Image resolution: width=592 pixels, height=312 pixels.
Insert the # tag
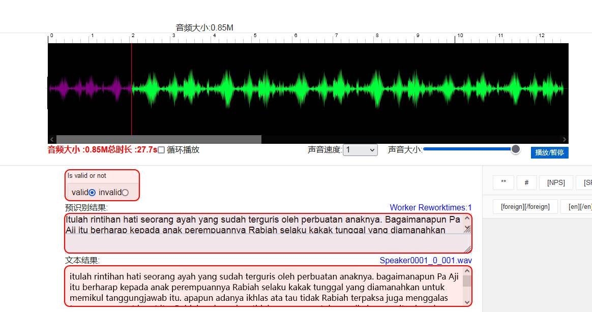[526, 182]
